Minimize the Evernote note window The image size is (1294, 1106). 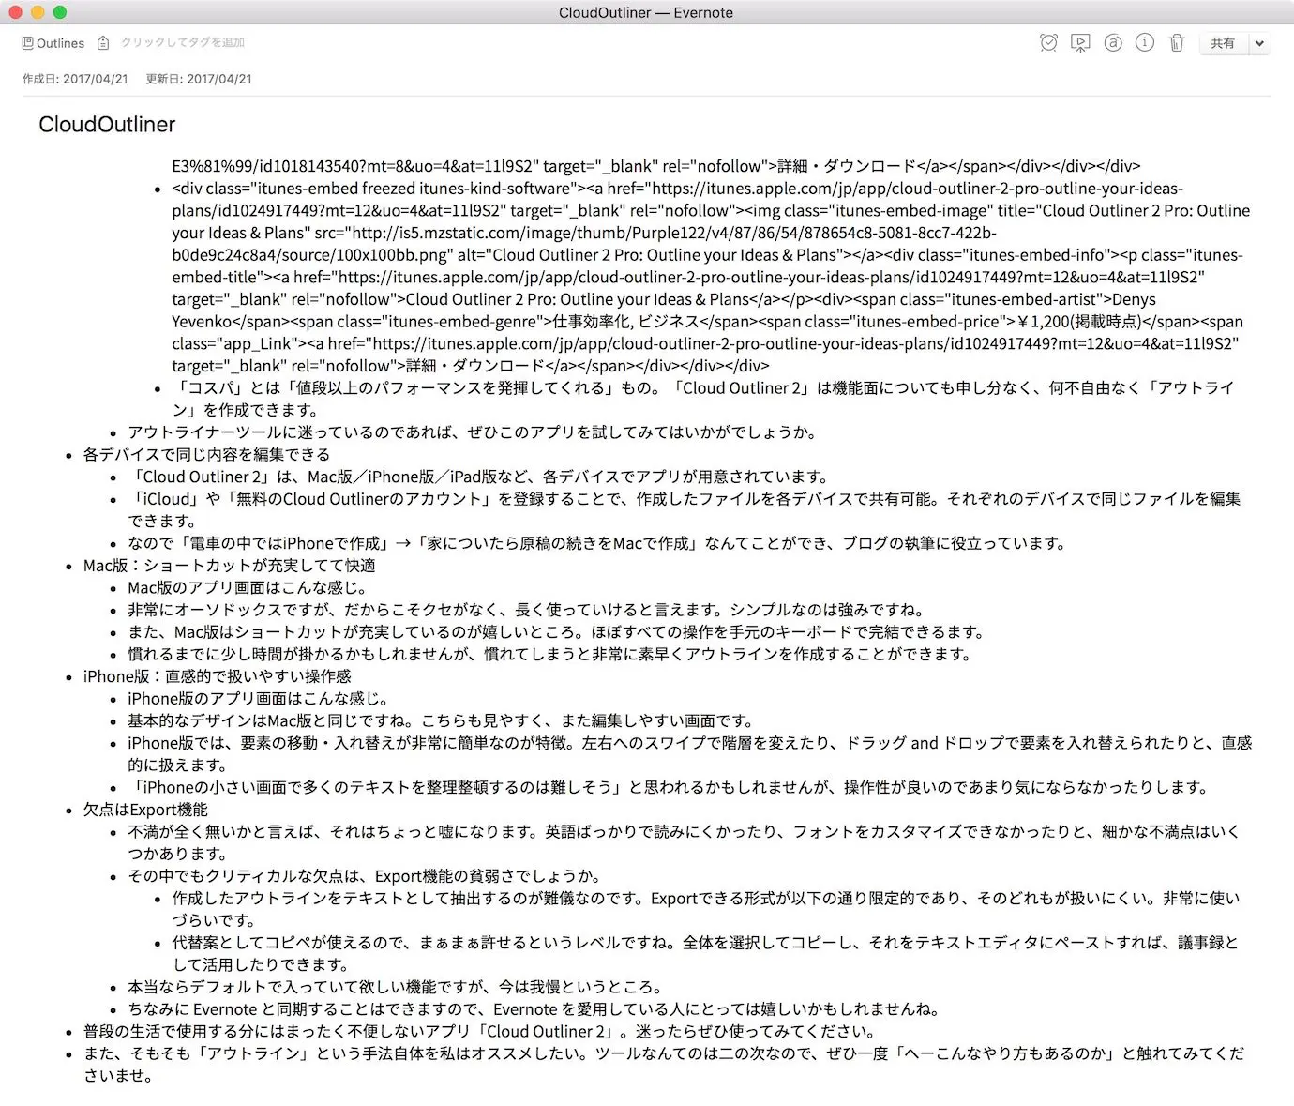coord(38,12)
